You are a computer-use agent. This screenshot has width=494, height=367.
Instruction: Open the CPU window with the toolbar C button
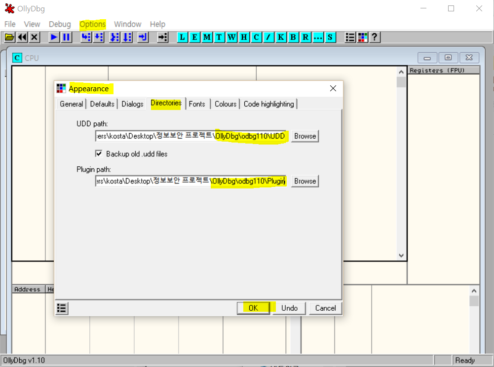click(x=256, y=37)
